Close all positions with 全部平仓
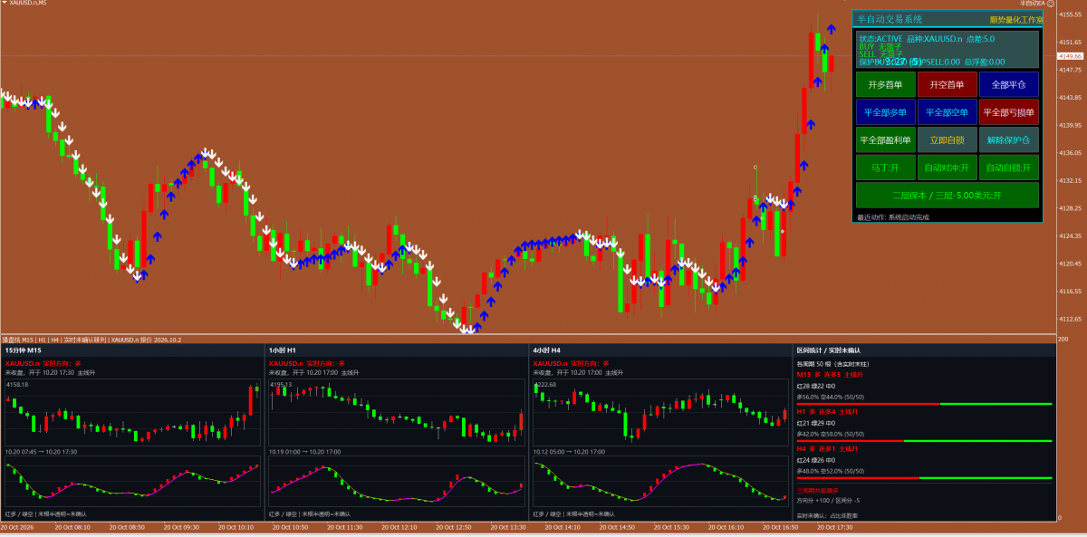The image size is (1087, 537). click(x=1008, y=84)
